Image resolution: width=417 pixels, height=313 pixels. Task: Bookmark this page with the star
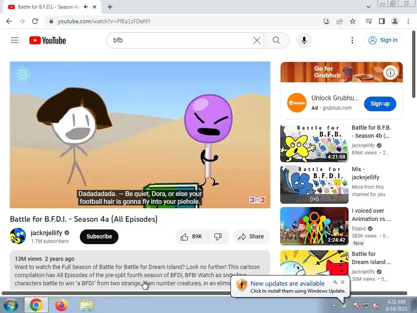353,21
